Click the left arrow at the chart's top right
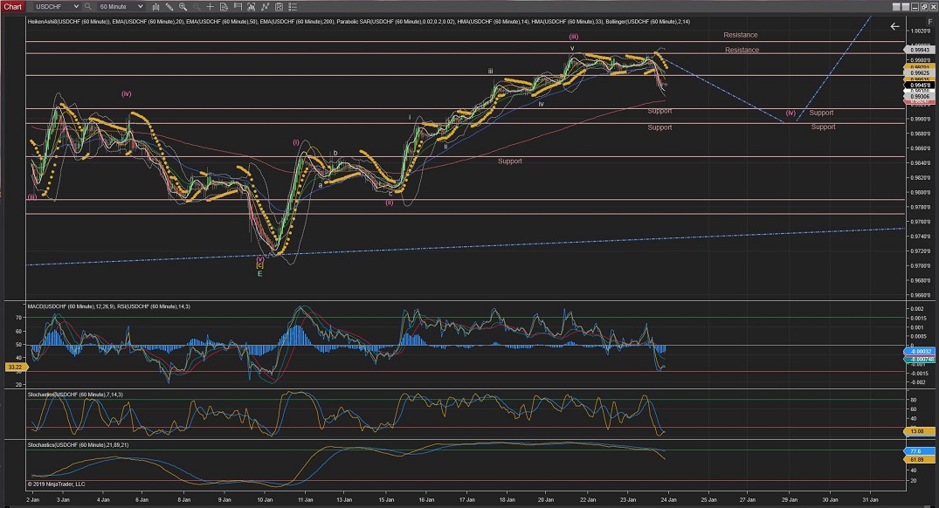The image size is (939, 508). pos(894,26)
